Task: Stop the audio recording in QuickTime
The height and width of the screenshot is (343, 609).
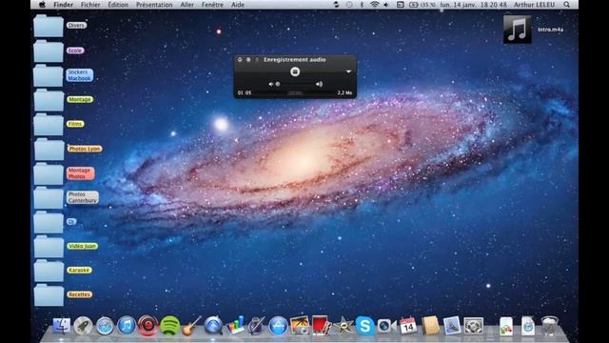Action: click(x=295, y=71)
